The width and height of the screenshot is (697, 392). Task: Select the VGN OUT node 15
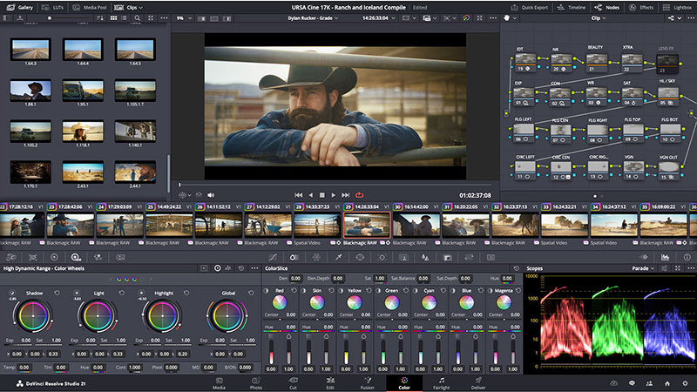pyautogui.click(x=669, y=170)
